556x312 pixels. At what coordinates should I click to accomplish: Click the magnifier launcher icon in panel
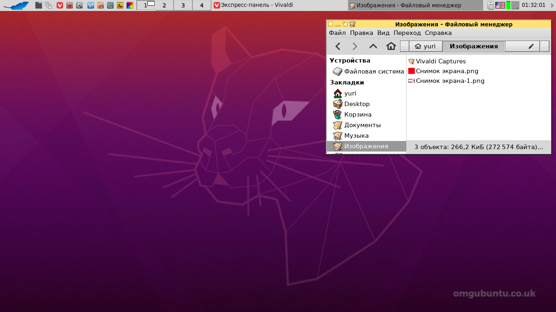click(x=79, y=5)
